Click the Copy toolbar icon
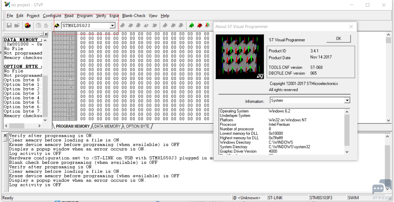This screenshot has height=202, width=394. click(38, 26)
